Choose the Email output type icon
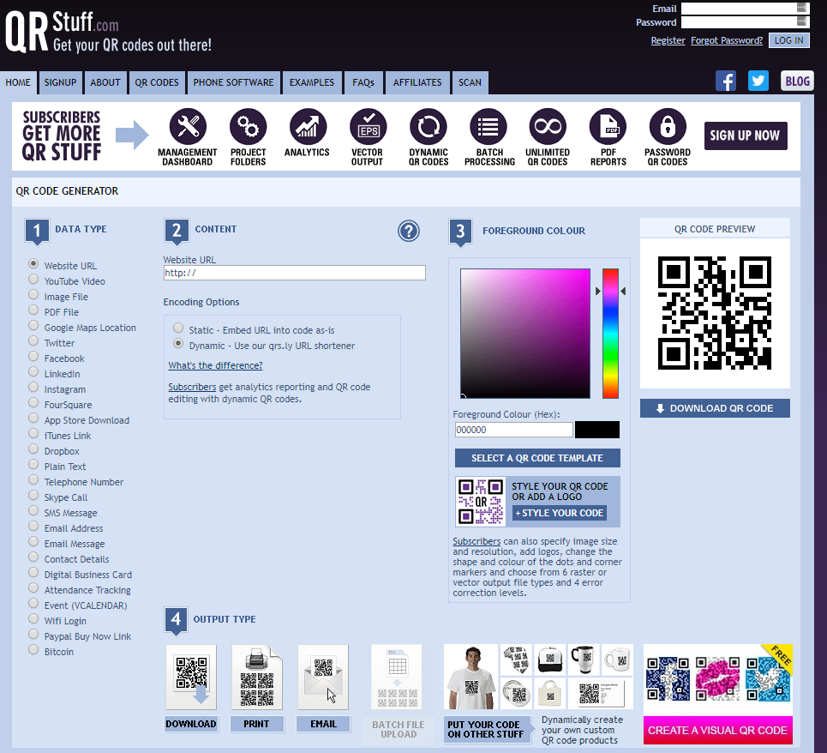This screenshot has height=753, width=827. coord(323,677)
